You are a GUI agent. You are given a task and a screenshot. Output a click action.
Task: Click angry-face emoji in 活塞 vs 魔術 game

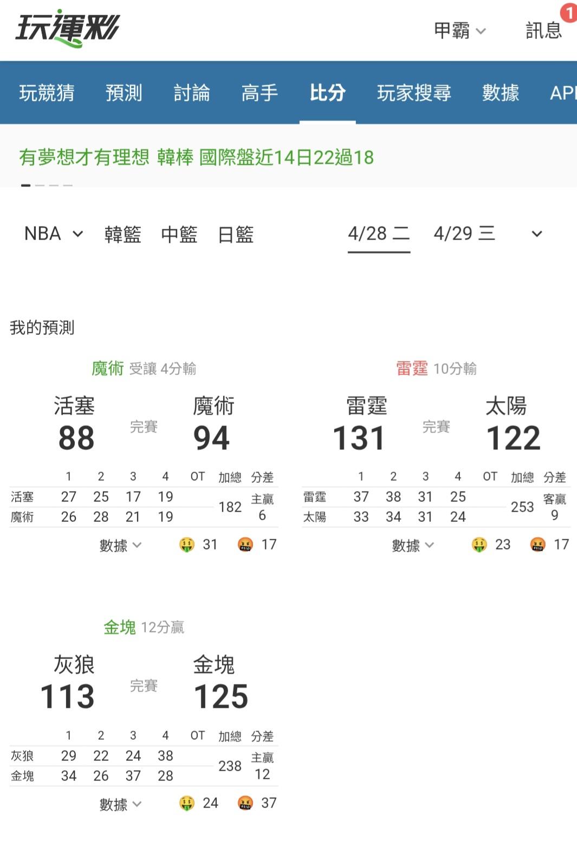point(245,545)
